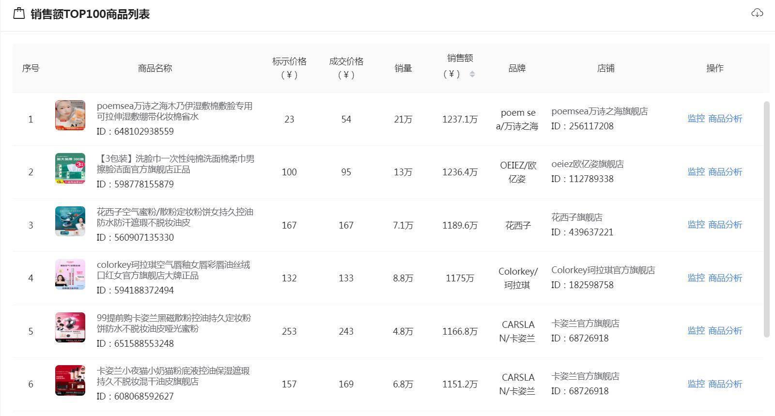The width and height of the screenshot is (775, 416).
Task: Click the 操作 column header
Action: click(x=715, y=68)
